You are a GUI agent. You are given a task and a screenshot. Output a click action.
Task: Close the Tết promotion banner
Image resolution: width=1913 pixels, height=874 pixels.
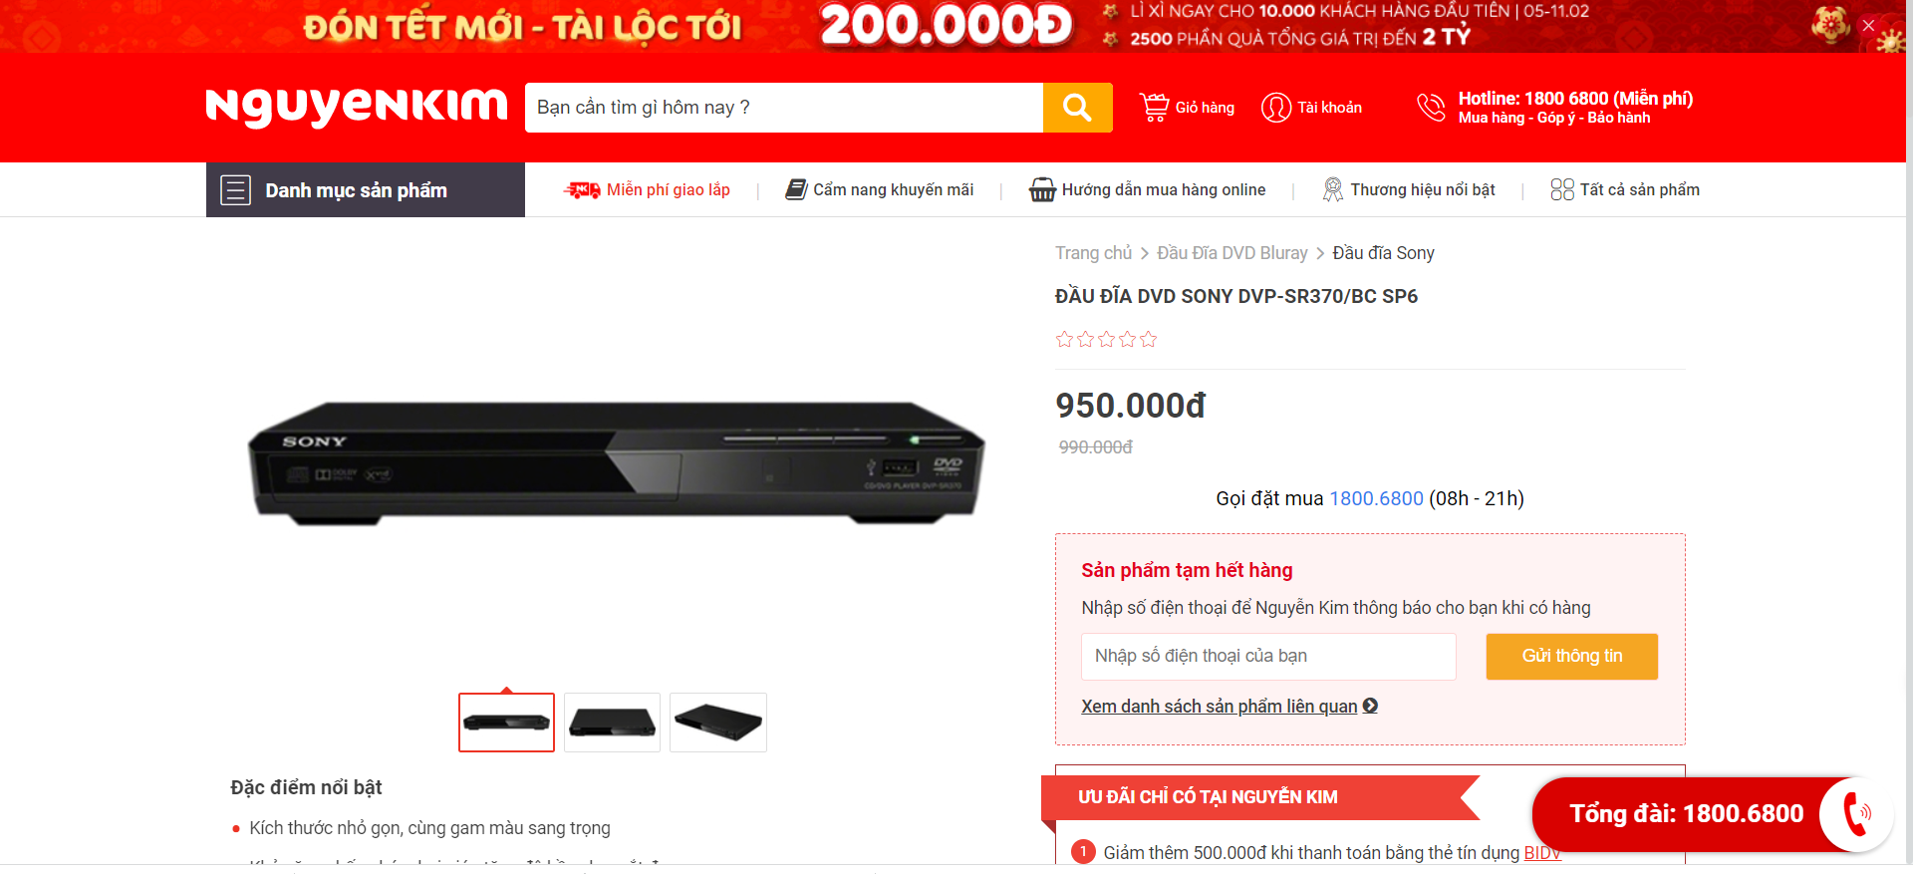1868,25
